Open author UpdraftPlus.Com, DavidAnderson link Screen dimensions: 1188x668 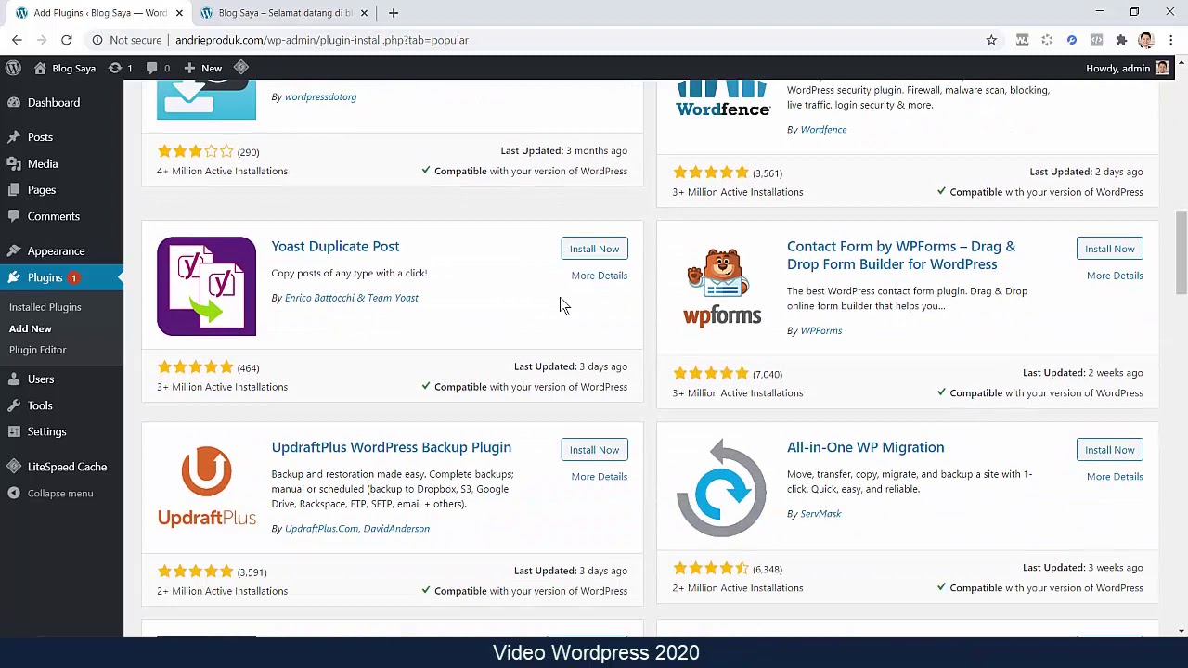pos(356,529)
